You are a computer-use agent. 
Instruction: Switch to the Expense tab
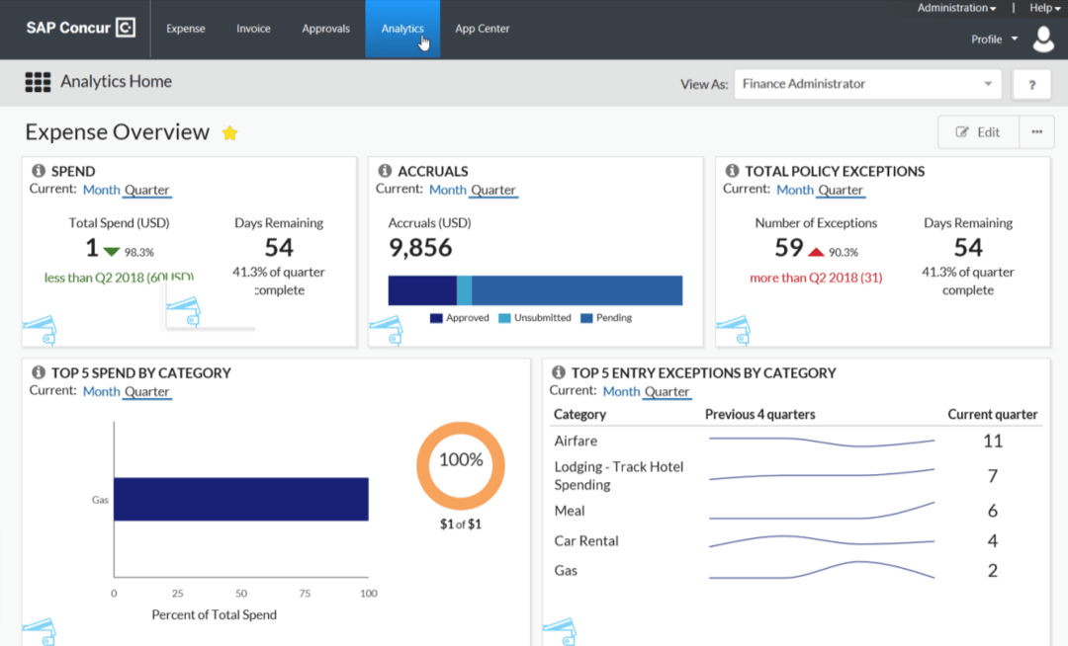(185, 29)
